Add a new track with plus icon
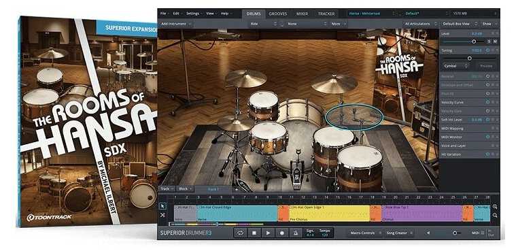 (236, 189)
